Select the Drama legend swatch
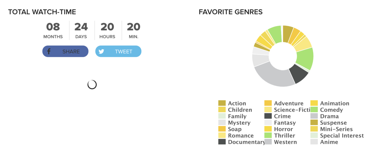 coord(314,116)
